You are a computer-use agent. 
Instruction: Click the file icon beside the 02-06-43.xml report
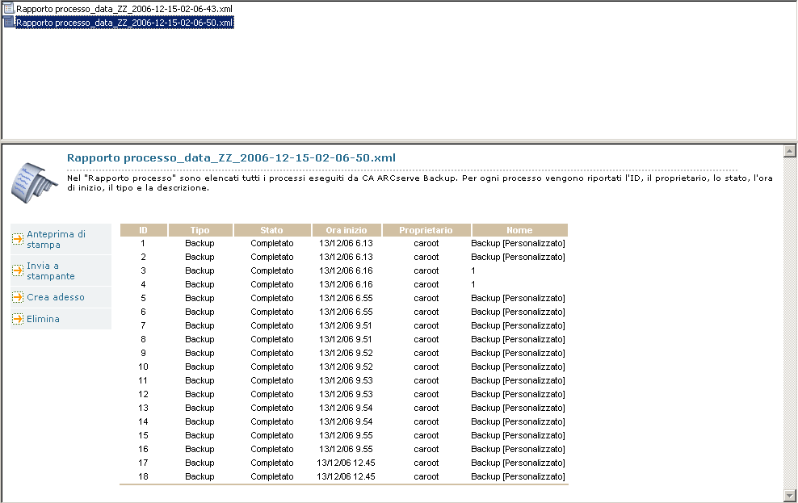coord(8,8)
